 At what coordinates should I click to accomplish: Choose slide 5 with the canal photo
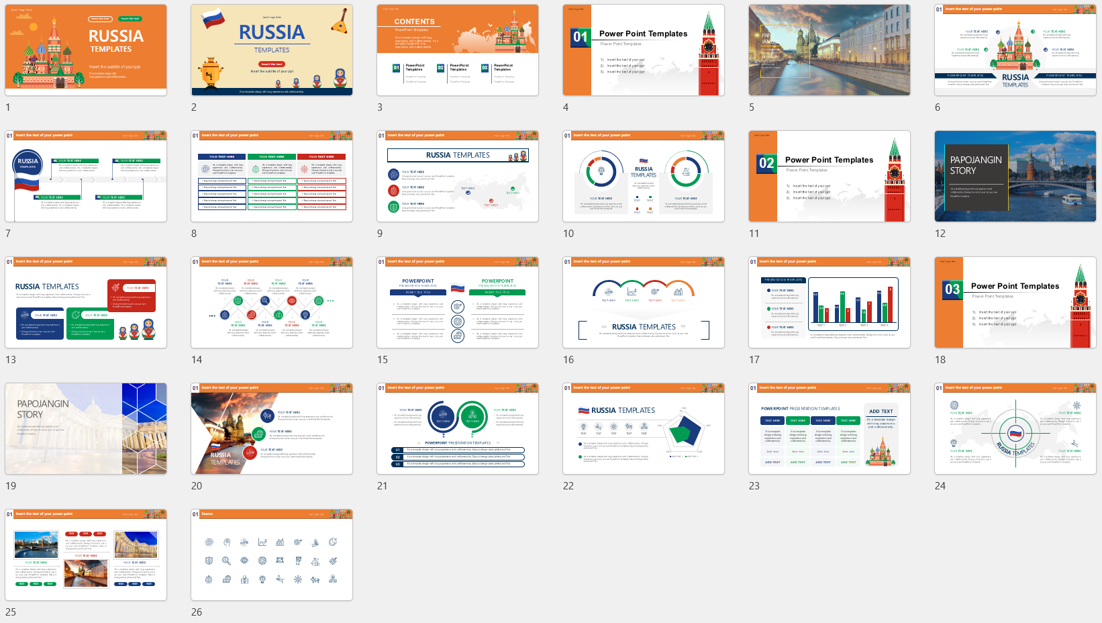coord(830,50)
